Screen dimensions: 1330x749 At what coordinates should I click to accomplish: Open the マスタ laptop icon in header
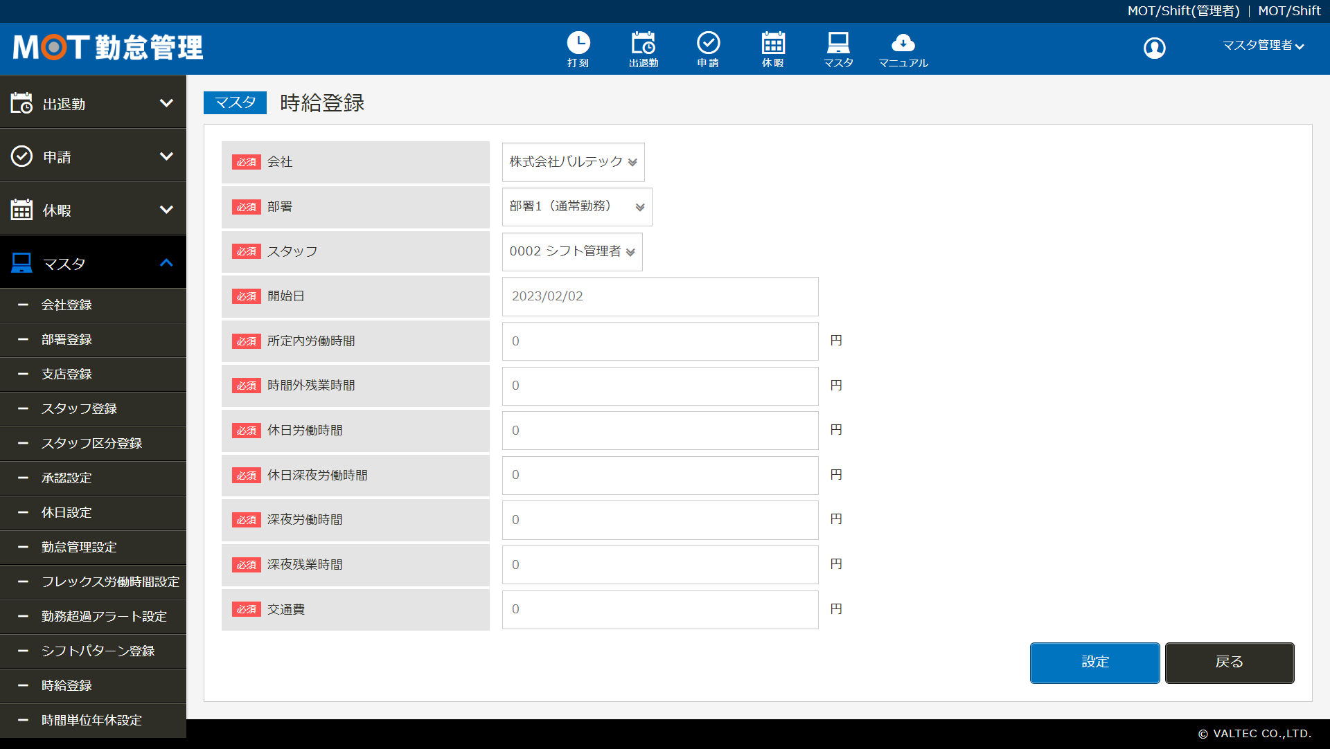pos(838,49)
